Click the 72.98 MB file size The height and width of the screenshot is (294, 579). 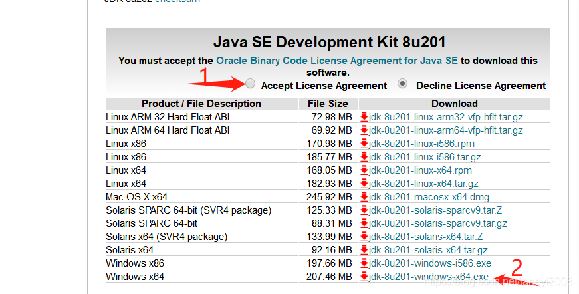click(332, 117)
